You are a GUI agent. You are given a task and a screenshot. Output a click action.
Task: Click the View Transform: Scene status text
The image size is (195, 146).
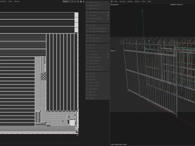(x=119, y=144)
